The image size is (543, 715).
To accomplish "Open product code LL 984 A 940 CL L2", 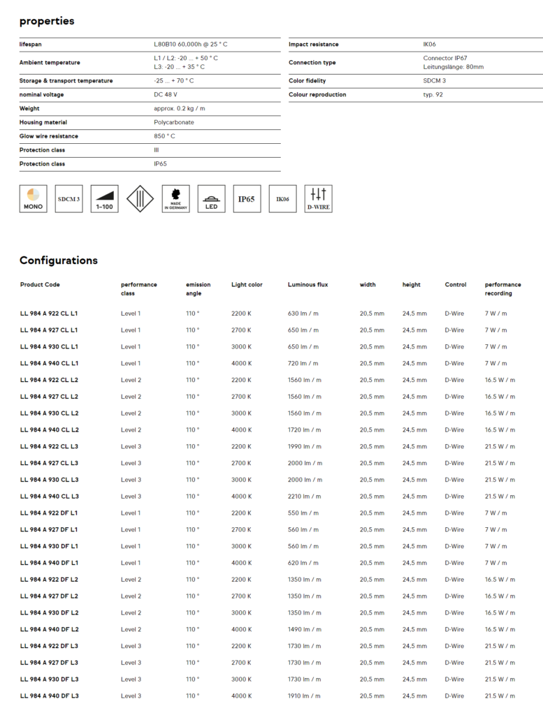I will (49, 430).
